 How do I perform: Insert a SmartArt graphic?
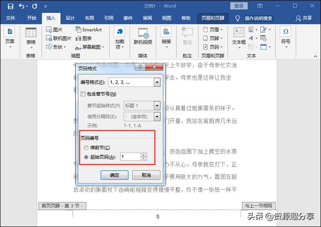coord(88,30)
